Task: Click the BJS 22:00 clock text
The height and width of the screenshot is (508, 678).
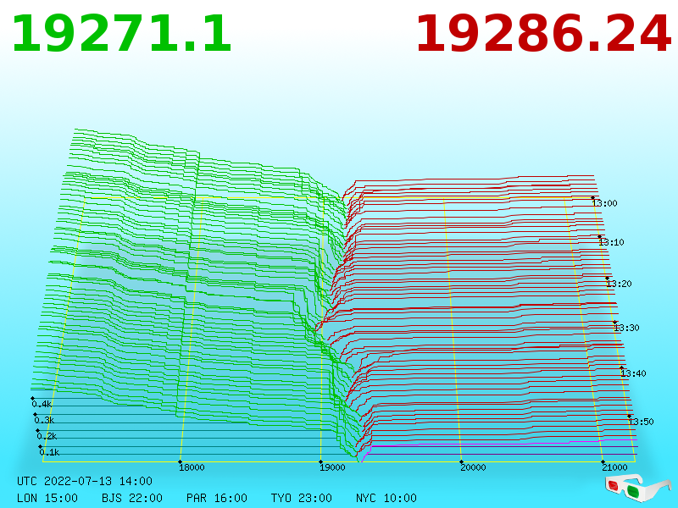Action: pyautogui.click(x=132, y=498)
